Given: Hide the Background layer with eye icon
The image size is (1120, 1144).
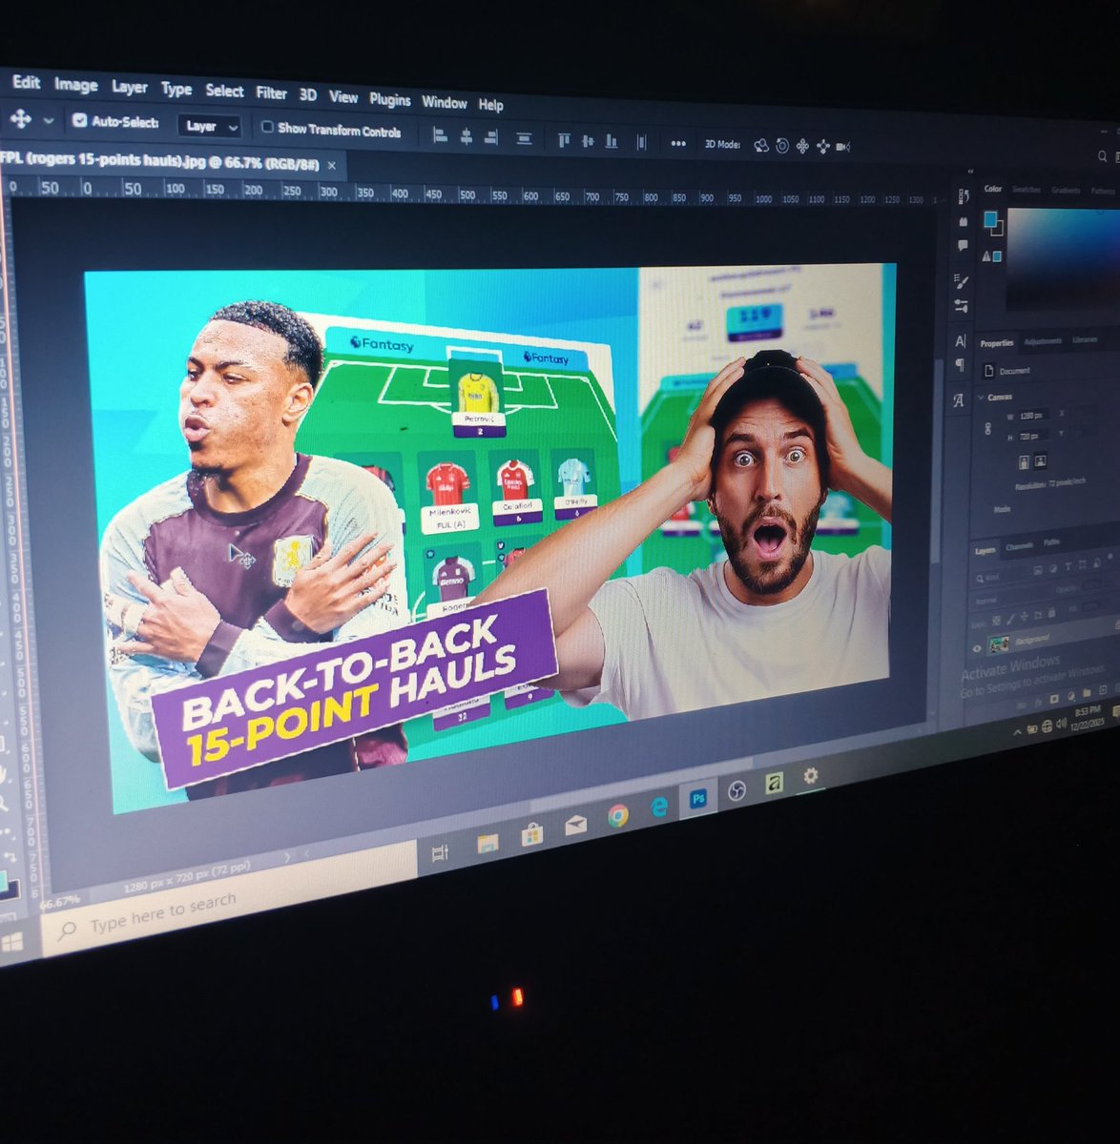Looking at the screenshot, I should (x=976, y=649).
